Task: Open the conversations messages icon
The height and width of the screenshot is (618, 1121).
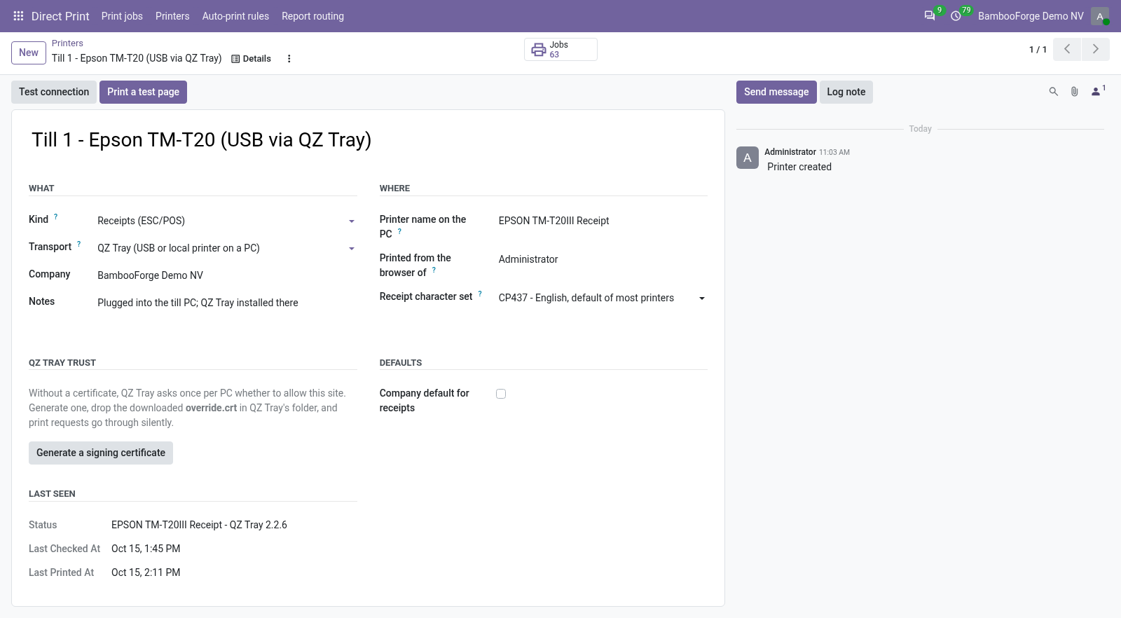Action: [x=930, y=15]
